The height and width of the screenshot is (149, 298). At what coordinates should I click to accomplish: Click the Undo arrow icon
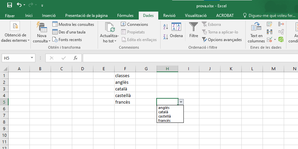(x=19, y=5)
